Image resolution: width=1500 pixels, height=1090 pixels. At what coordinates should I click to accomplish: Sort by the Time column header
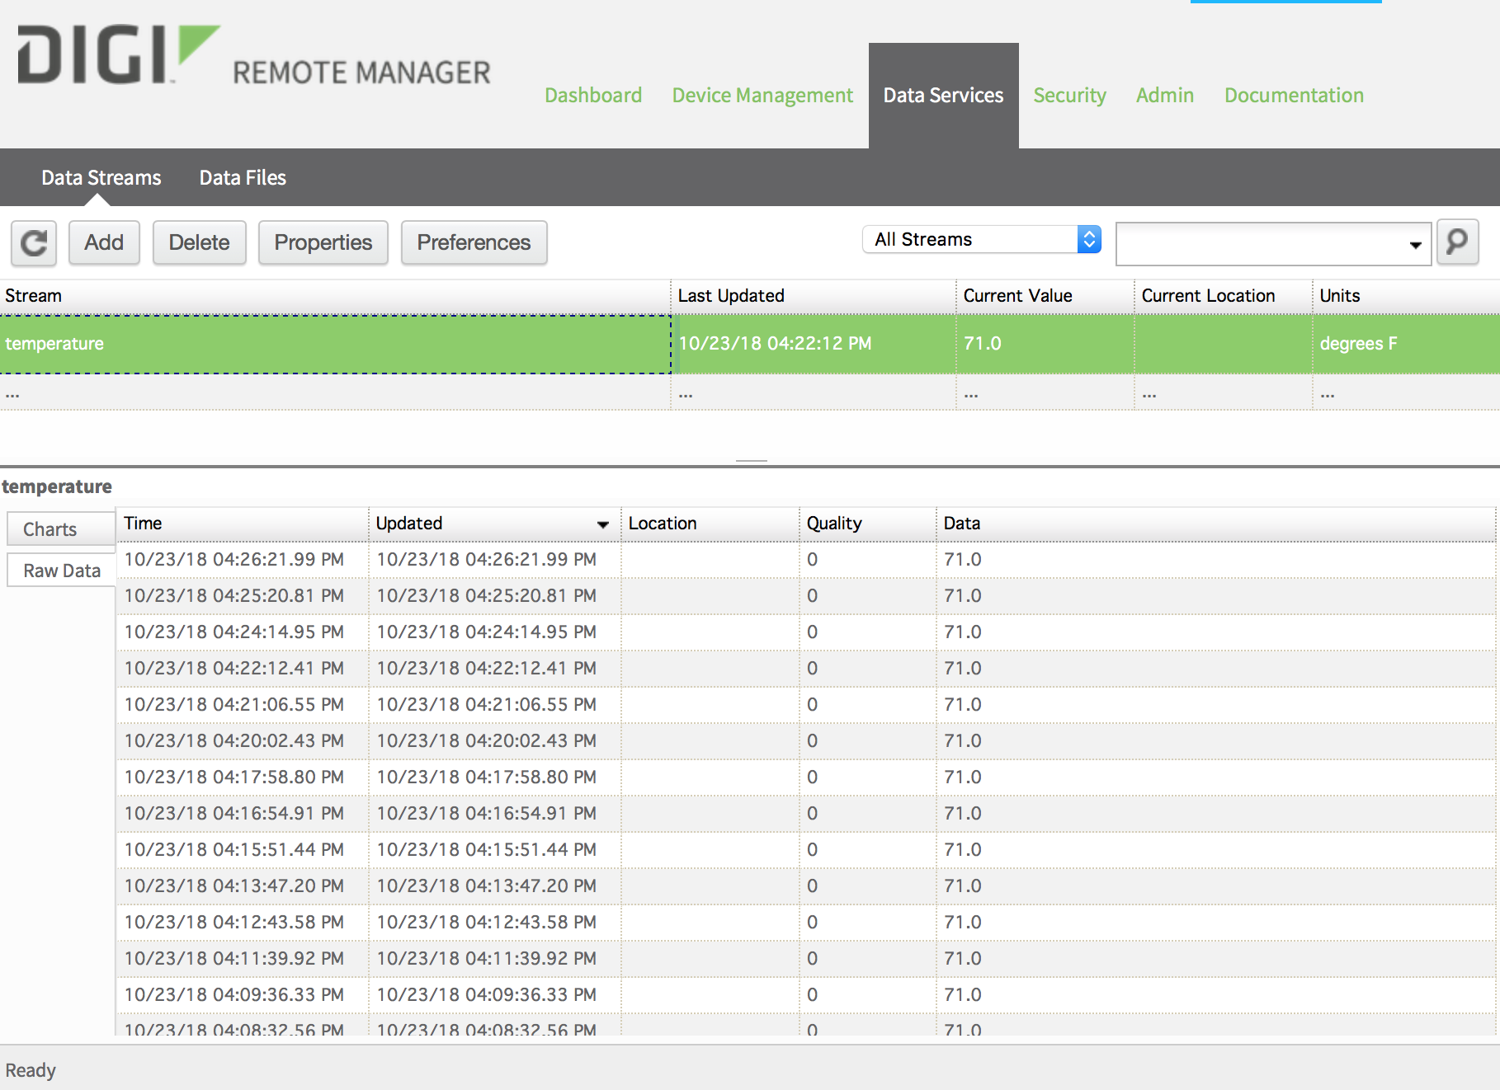(242, 524)
